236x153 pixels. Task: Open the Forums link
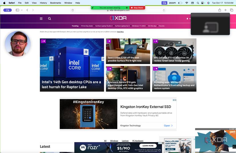162,26
